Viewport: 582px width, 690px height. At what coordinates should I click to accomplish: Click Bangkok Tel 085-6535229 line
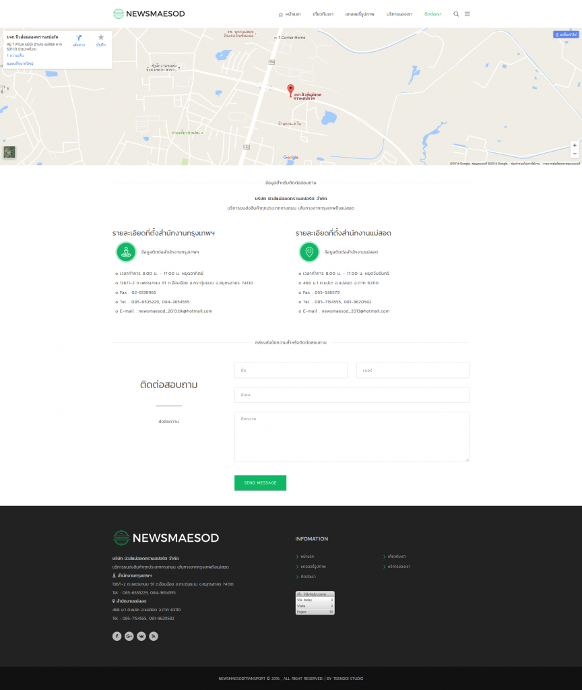coord(154,302)
